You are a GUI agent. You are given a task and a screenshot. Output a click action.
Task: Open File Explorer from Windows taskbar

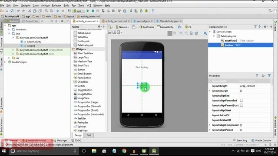(94, 151)
